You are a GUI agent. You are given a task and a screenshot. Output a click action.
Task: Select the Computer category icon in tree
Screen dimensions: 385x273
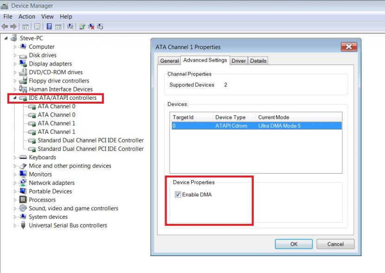[x=23, y=46]
